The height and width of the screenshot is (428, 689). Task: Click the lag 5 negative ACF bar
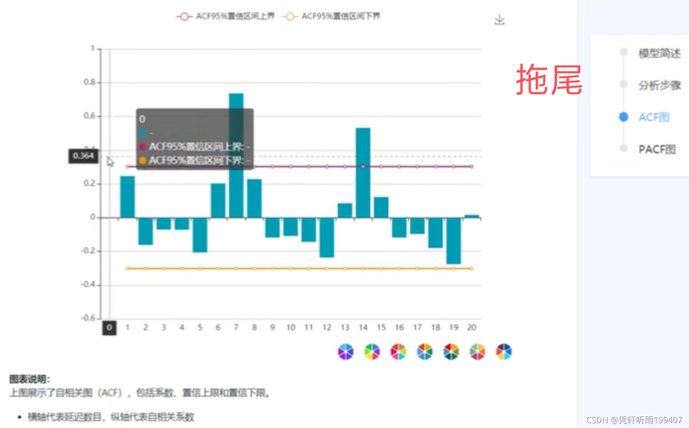point(200,235)
